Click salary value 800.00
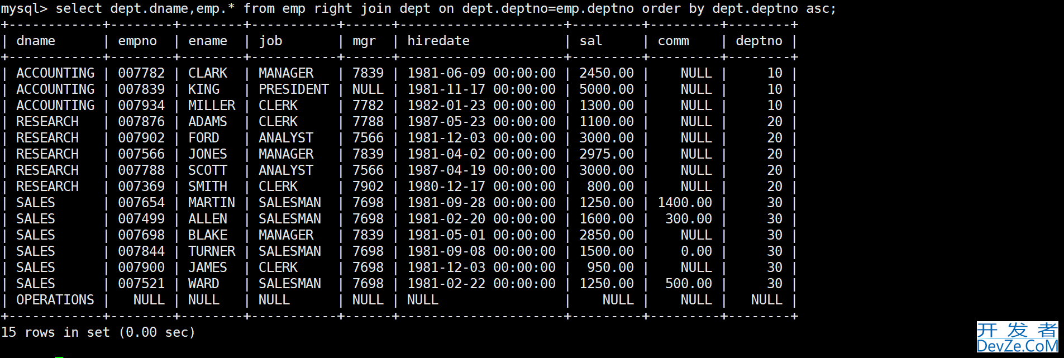Image resolution: width=1064 pixels, height=358 pixels. 610,187
